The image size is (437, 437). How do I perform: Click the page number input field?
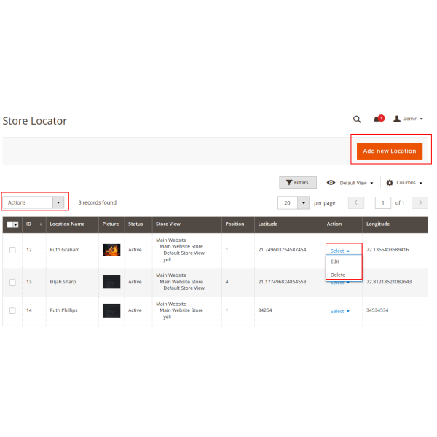382,202
